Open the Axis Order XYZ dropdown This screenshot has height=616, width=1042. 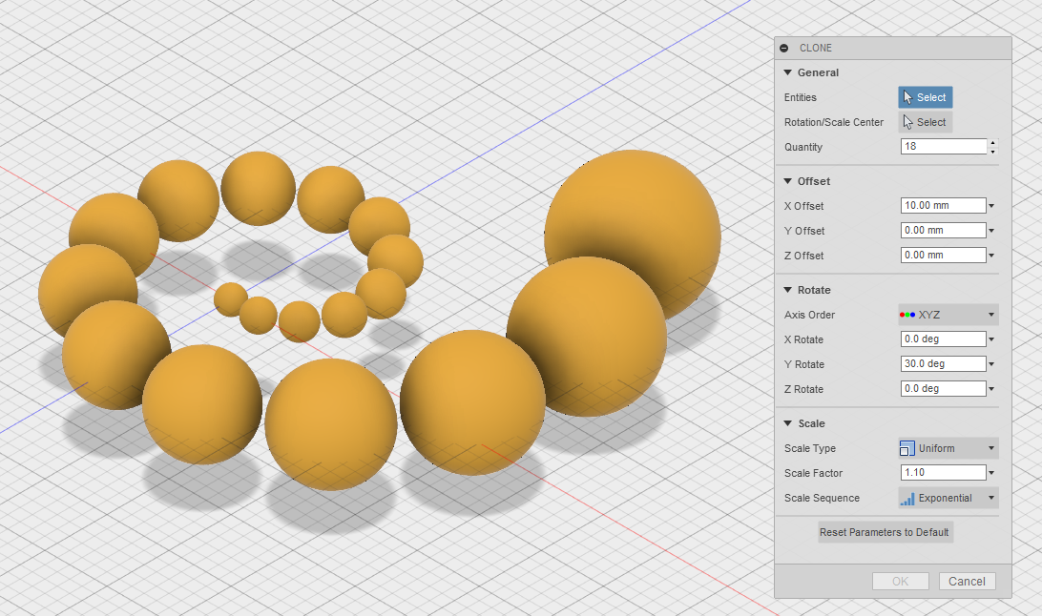pos(948,315)
